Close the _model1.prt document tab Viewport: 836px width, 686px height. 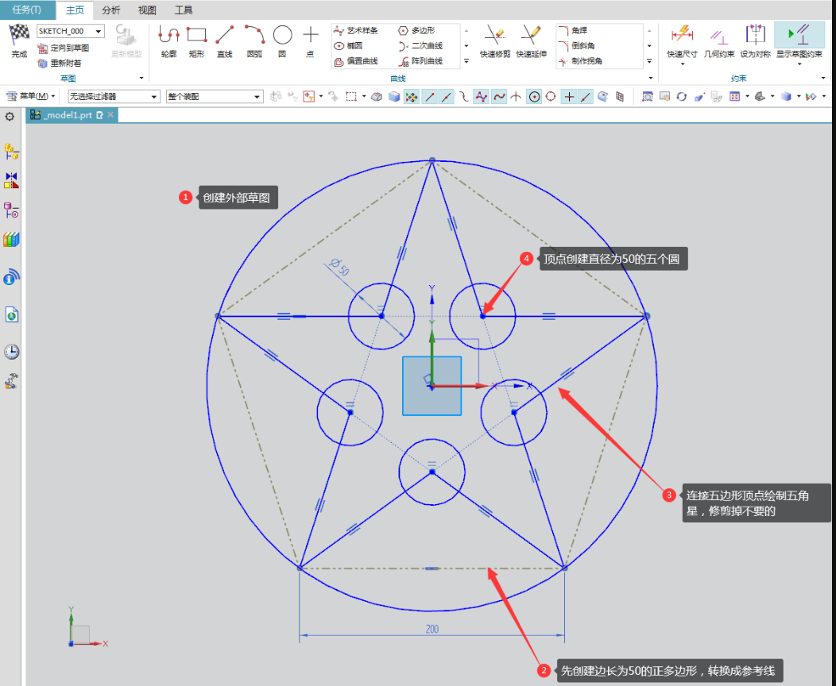[x=110, y=114]
